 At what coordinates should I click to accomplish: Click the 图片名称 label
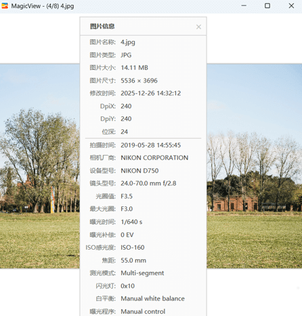[x=103, y=42]
